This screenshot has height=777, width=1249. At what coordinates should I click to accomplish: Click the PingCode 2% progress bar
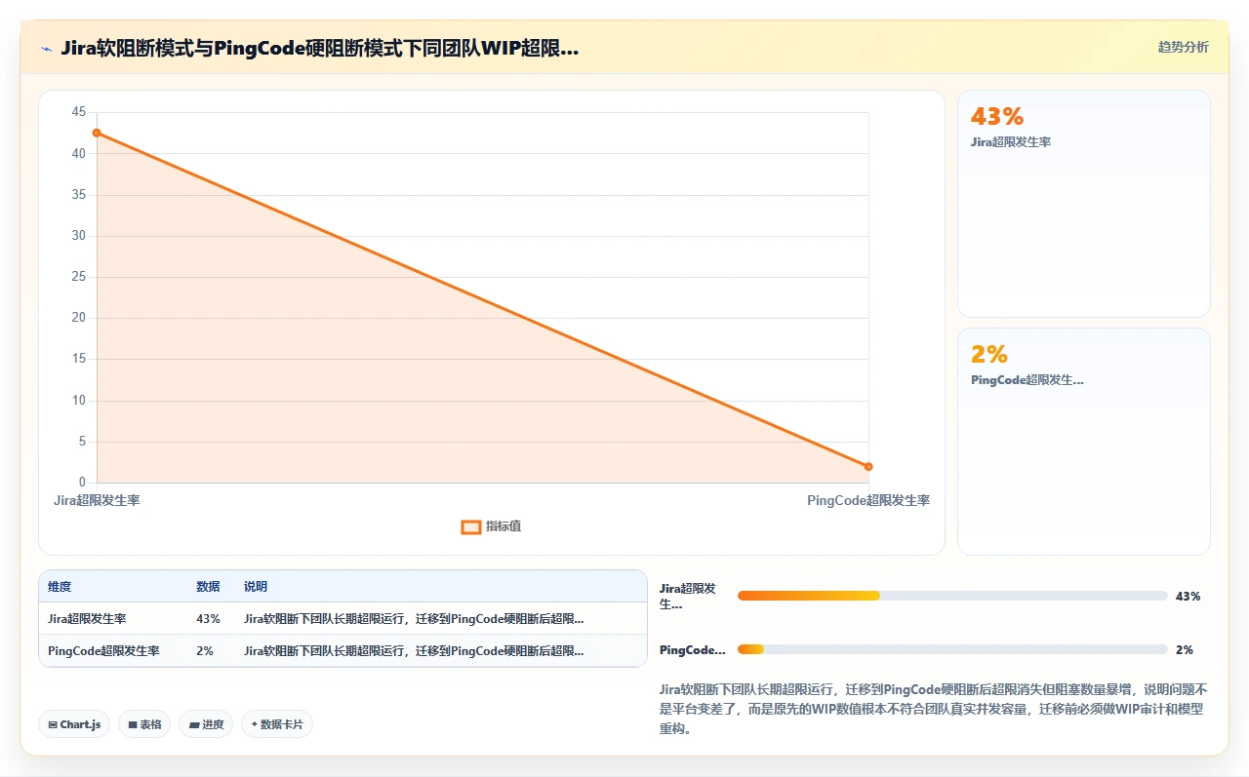(x=952, y=649)
